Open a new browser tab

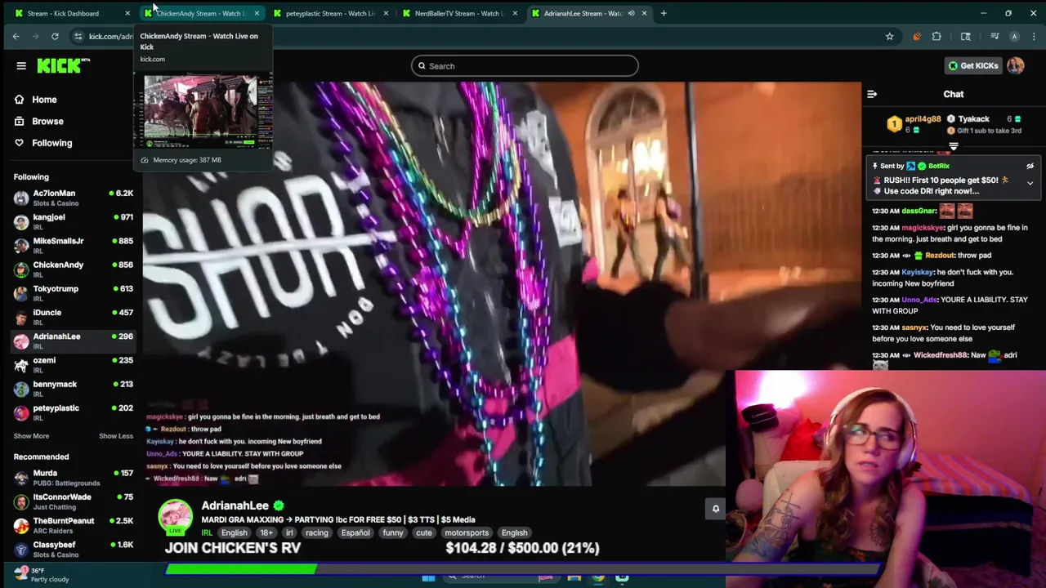coord(664,13)
